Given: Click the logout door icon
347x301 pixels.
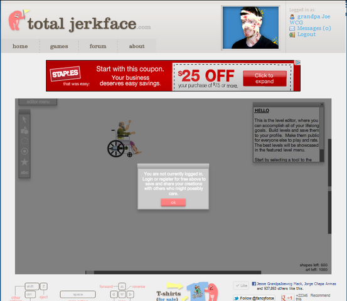Looking at the screenshot, I should tap(292, 34).
